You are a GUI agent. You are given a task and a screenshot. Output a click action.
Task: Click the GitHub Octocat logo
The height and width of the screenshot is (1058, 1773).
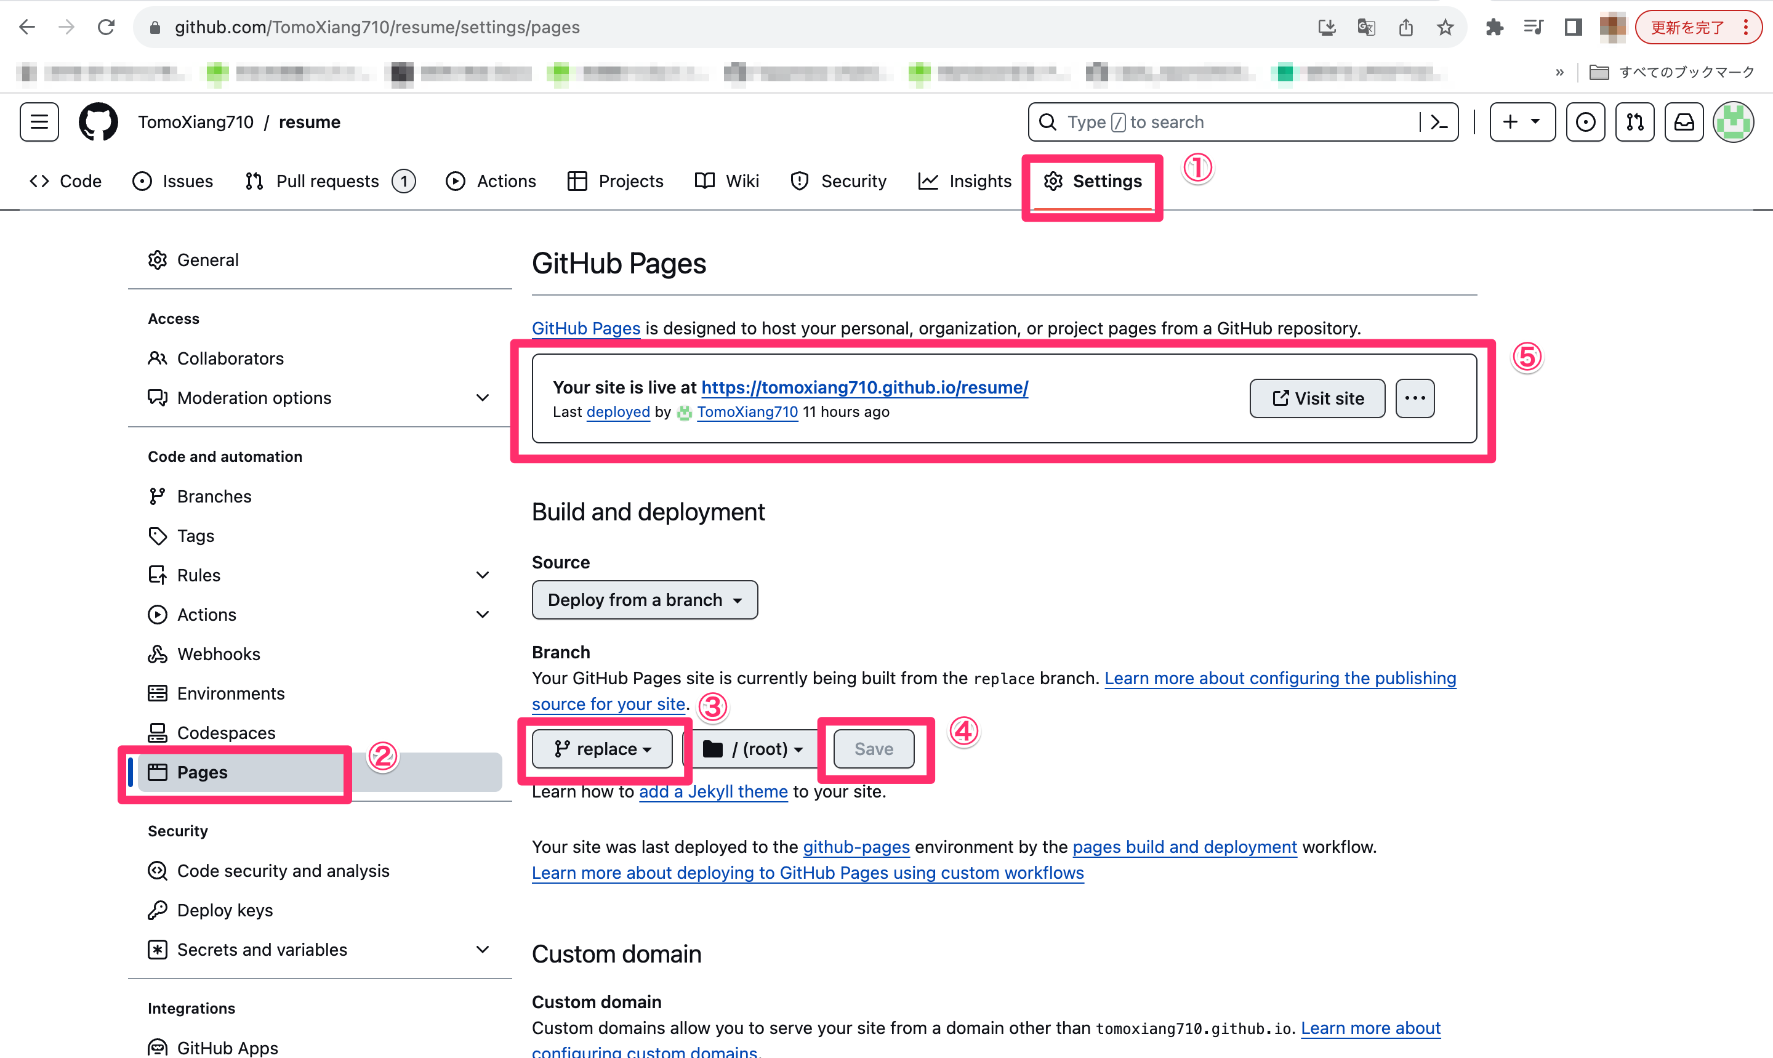(98, 122)
